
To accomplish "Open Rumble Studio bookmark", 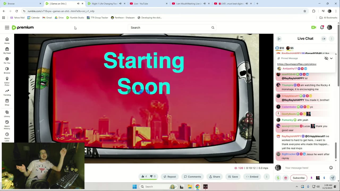I will point(75,18).
